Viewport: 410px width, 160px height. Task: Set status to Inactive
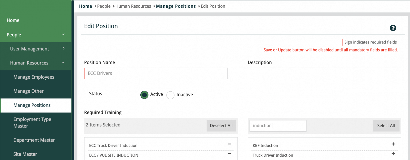coord(170,95)
